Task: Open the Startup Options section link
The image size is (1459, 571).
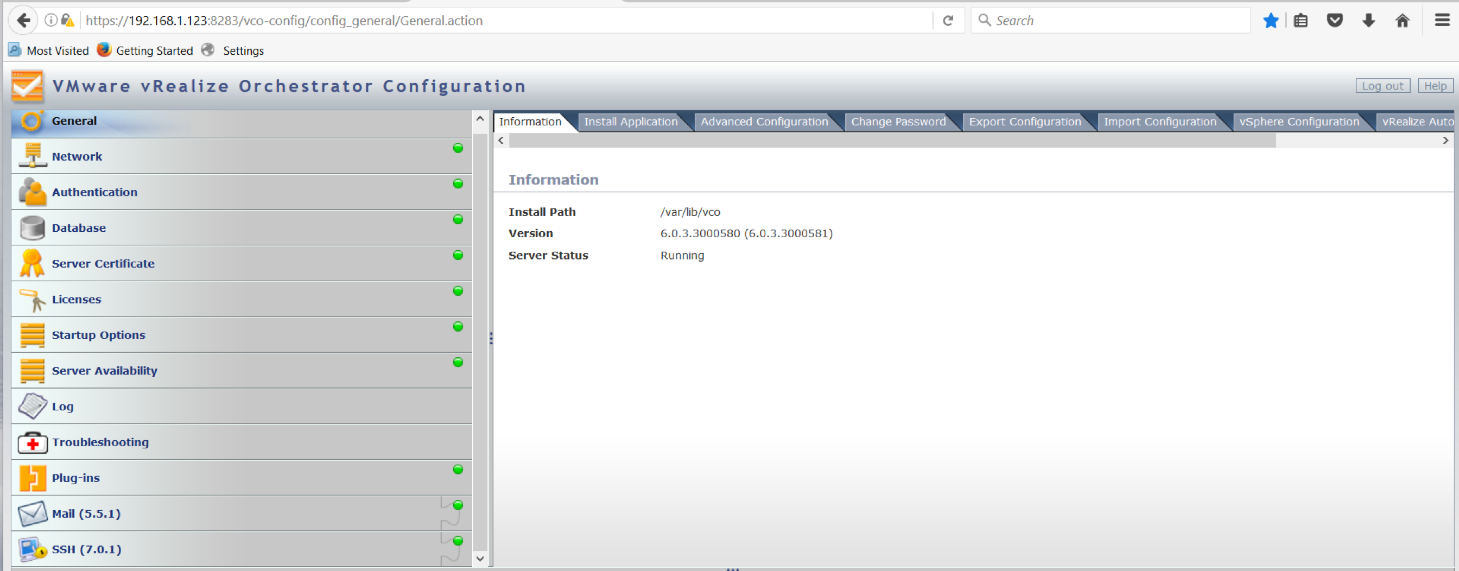Action: pos(99,335)
